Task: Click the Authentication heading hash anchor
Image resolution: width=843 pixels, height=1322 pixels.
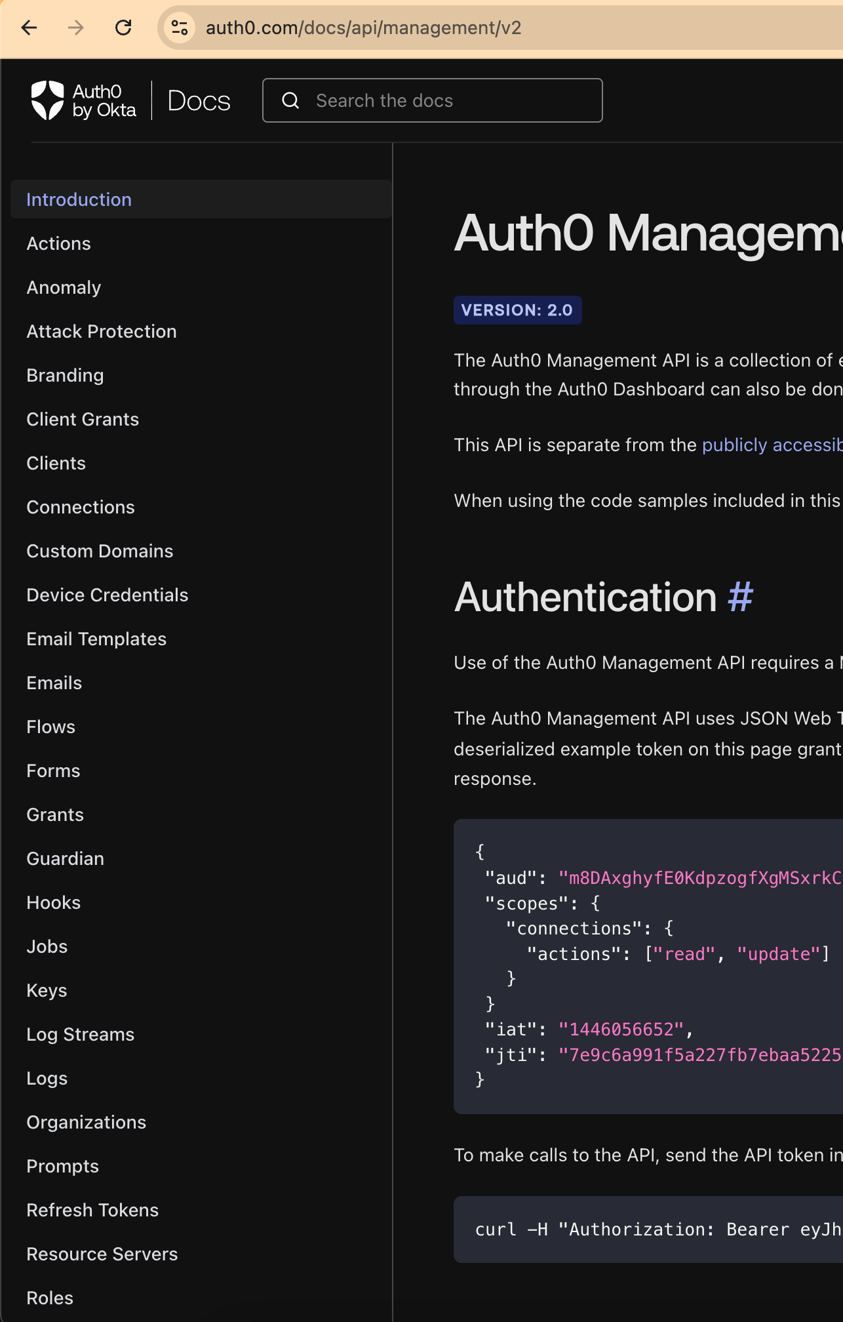Action: (740, 597)
